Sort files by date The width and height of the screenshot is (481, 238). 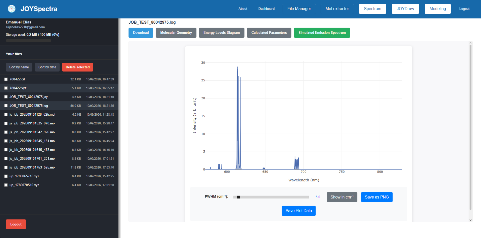(47, 67)
